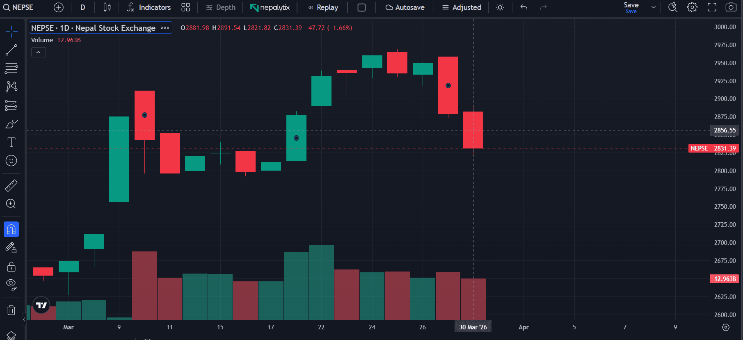Delete drawings with the trash icon

pyautogui.click(x=11, y=310)
